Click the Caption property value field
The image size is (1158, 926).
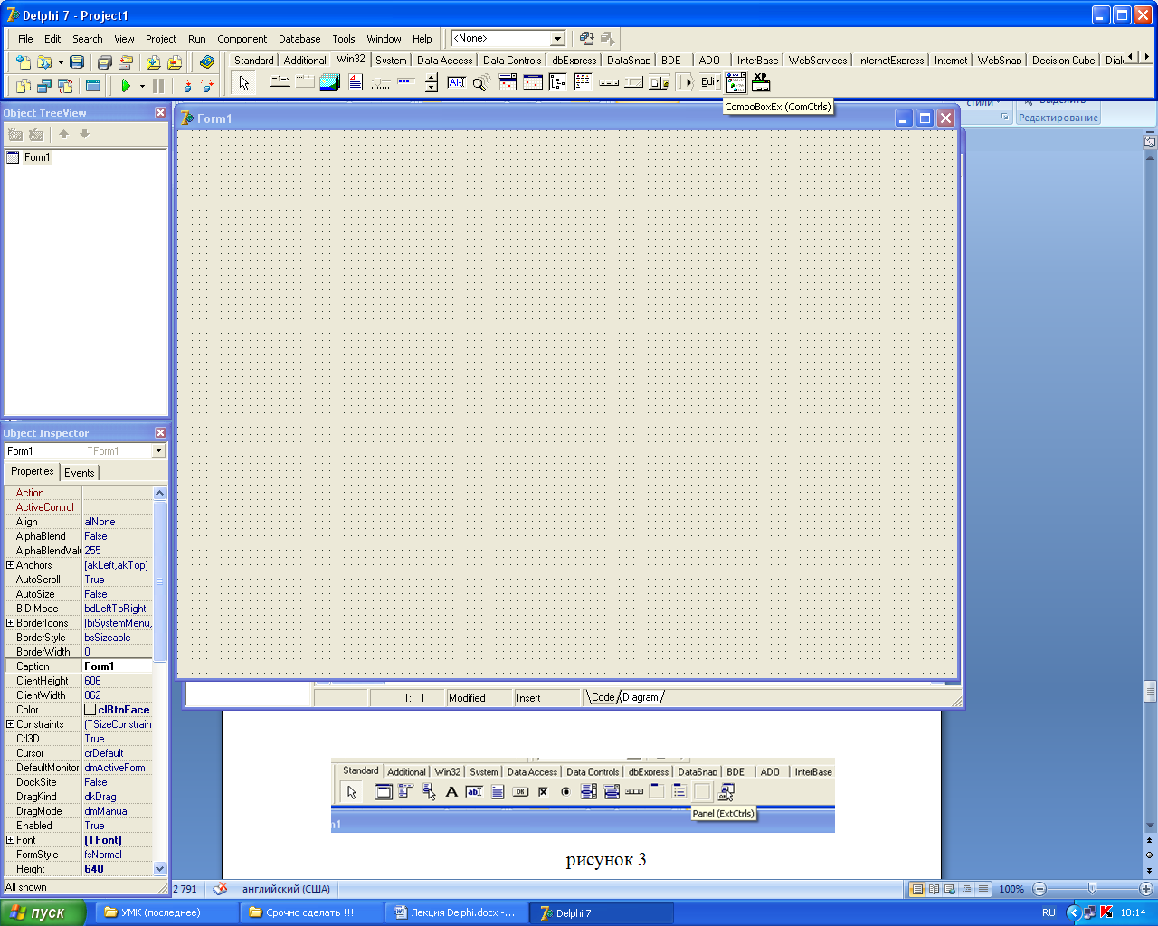pos(118,666)
